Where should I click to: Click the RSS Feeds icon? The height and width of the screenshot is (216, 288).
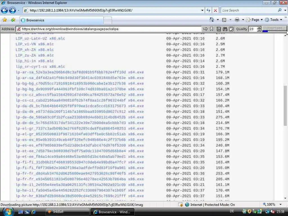[224, 20]
